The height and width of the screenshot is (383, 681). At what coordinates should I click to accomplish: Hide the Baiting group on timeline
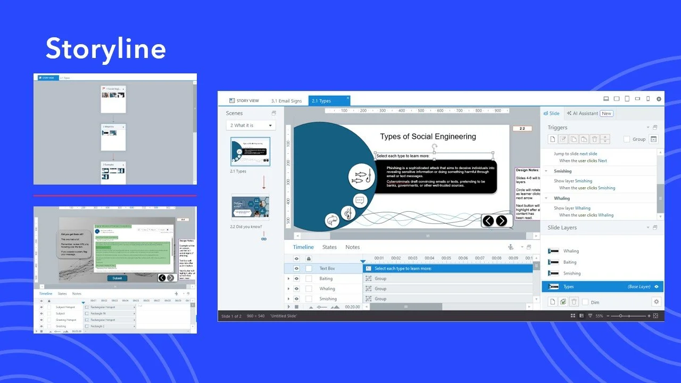[297, 279]
